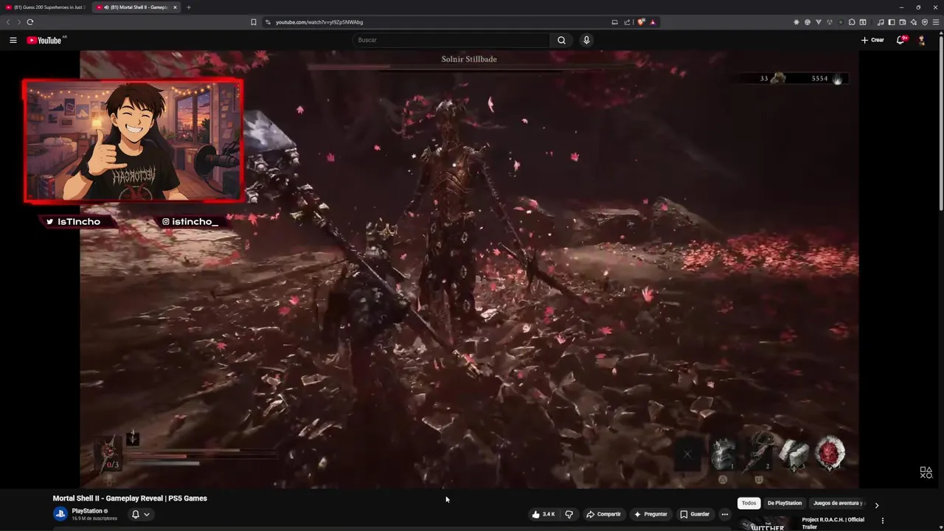The image size is (944, 531).
Task: Click the PlayStation shapes watermark in the video
Action: tap(926, 473)
